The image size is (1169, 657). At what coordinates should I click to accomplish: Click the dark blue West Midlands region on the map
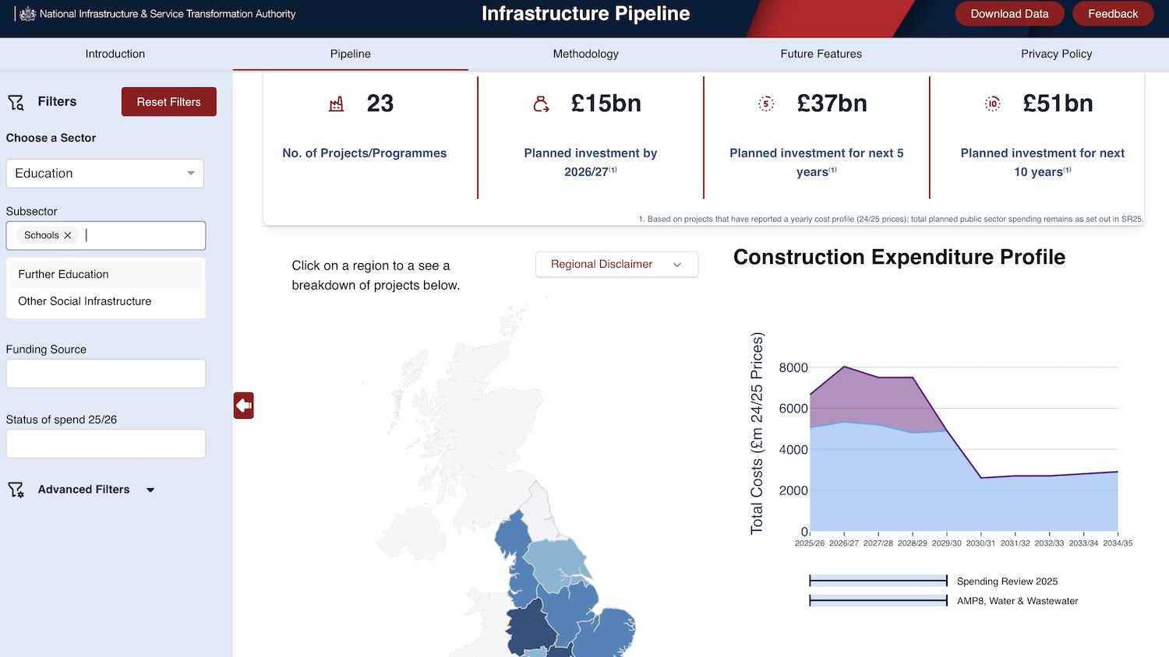tap(530, 623)
